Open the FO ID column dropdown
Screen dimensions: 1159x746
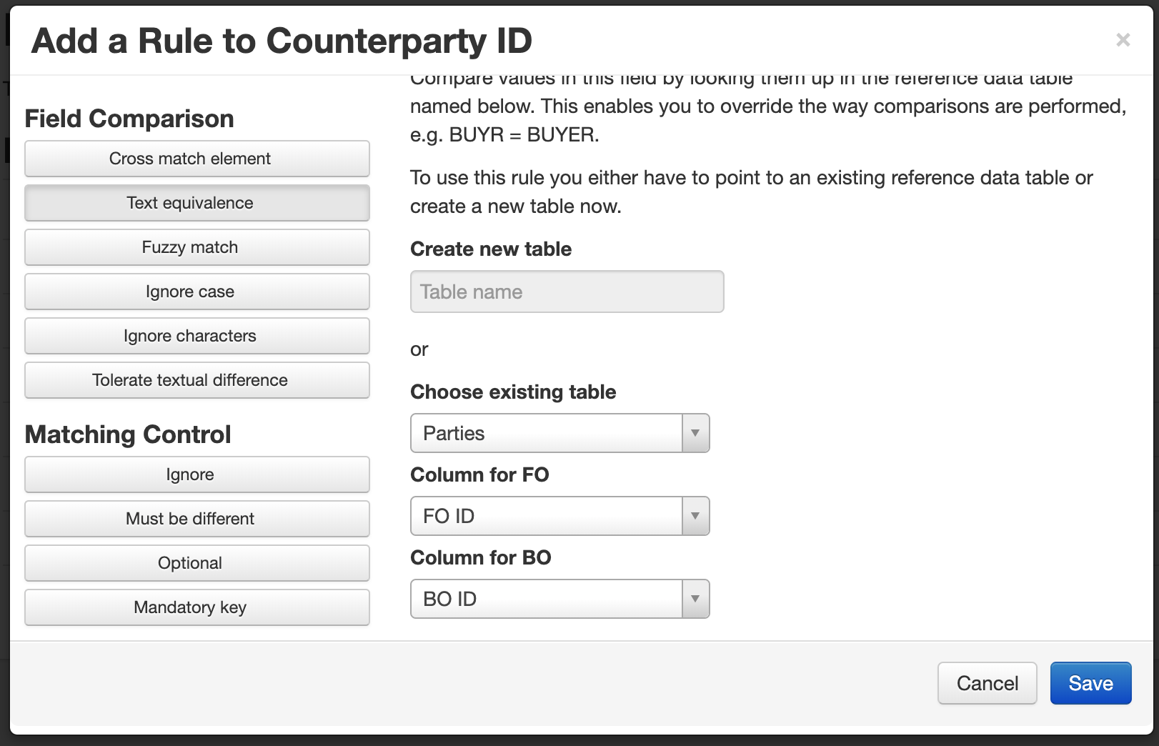560,516
